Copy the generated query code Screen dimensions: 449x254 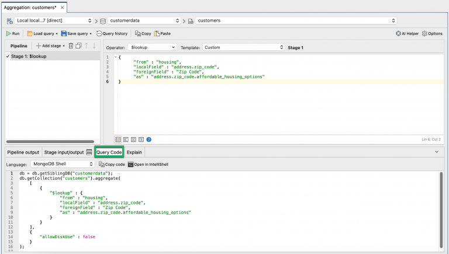coord(112,165)
